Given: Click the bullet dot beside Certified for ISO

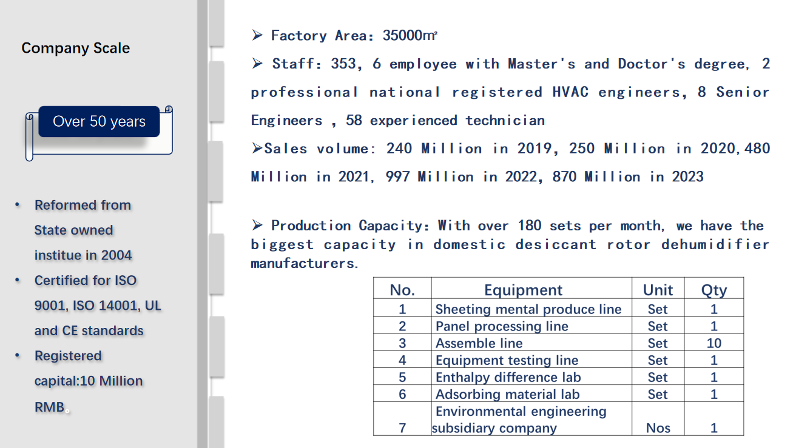Looking at the screenshot, I should click(18, 281).
